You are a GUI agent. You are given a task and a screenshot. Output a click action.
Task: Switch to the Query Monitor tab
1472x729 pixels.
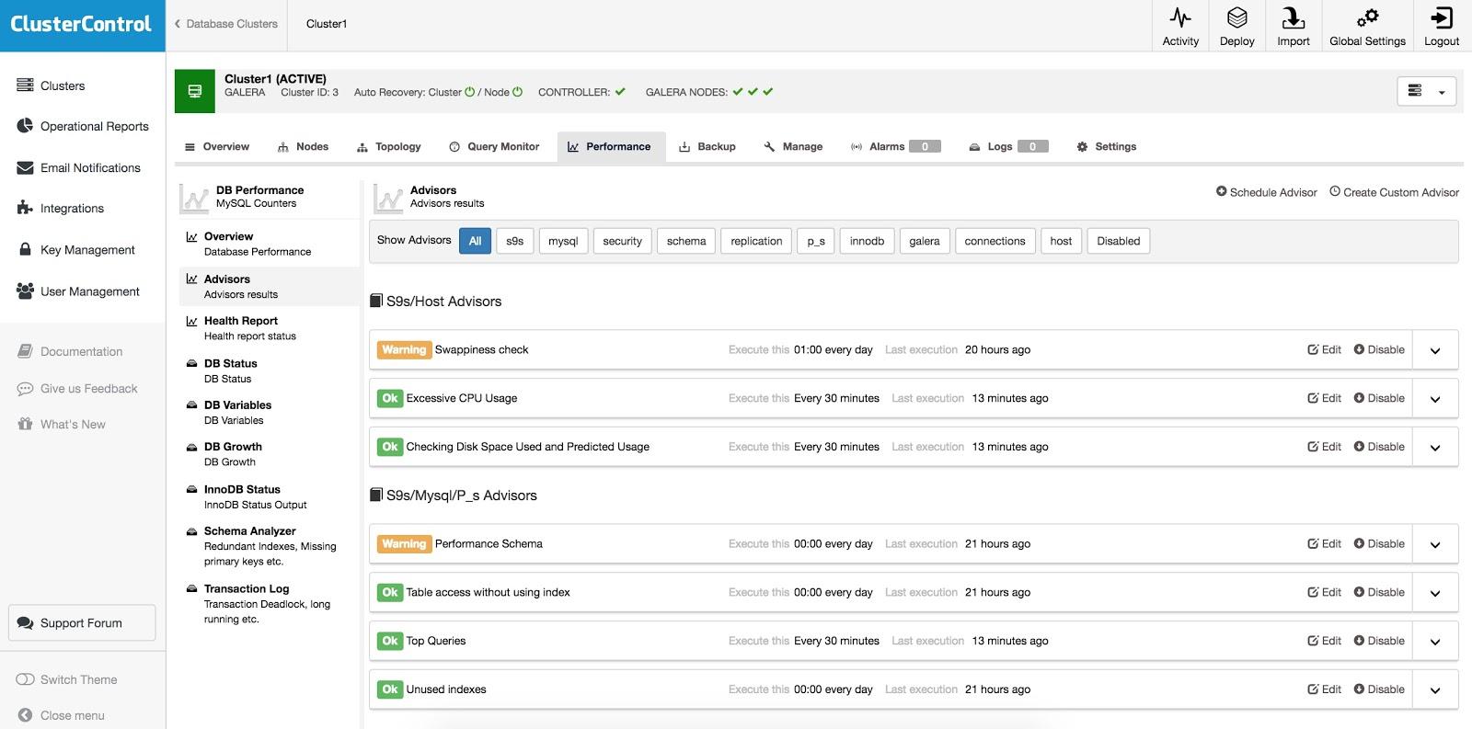click(x=494, y=146)
